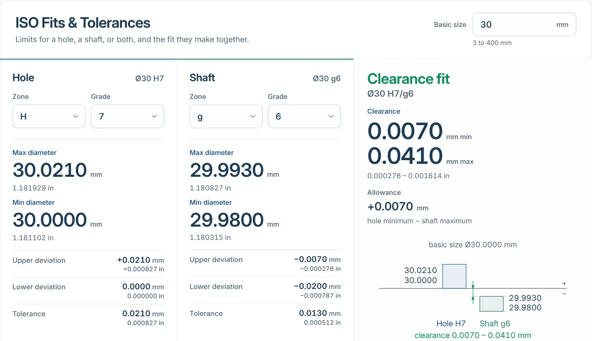Select the shaft max diameter 29.9930 value
This screenshot has height=341, width=592.
[227, 170]
